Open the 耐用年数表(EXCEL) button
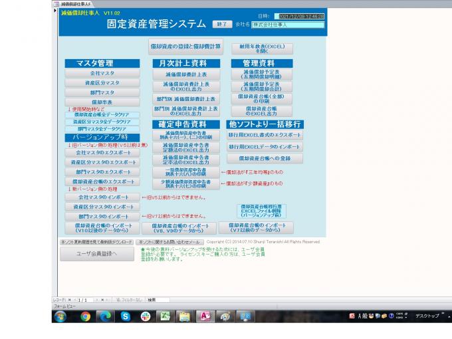 253,49
